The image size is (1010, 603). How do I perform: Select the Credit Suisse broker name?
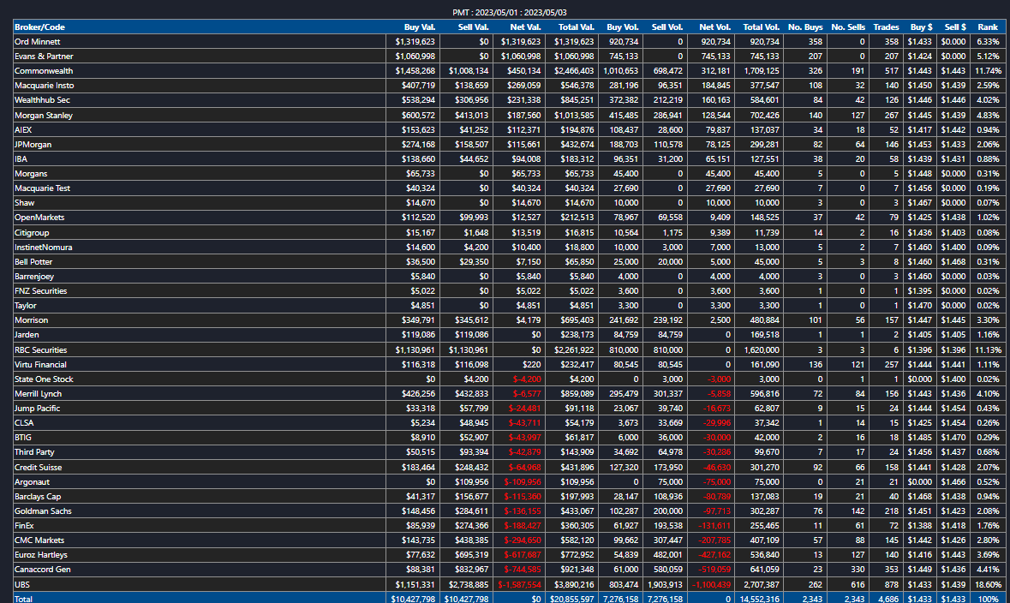(x=39, y=467)
